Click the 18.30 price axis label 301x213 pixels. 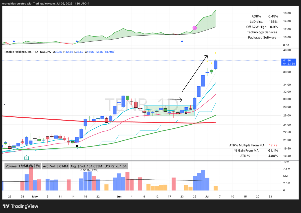(x=287, y=156)
